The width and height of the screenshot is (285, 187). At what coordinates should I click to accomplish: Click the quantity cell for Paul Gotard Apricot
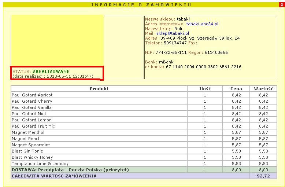click(x=205, y=95)
